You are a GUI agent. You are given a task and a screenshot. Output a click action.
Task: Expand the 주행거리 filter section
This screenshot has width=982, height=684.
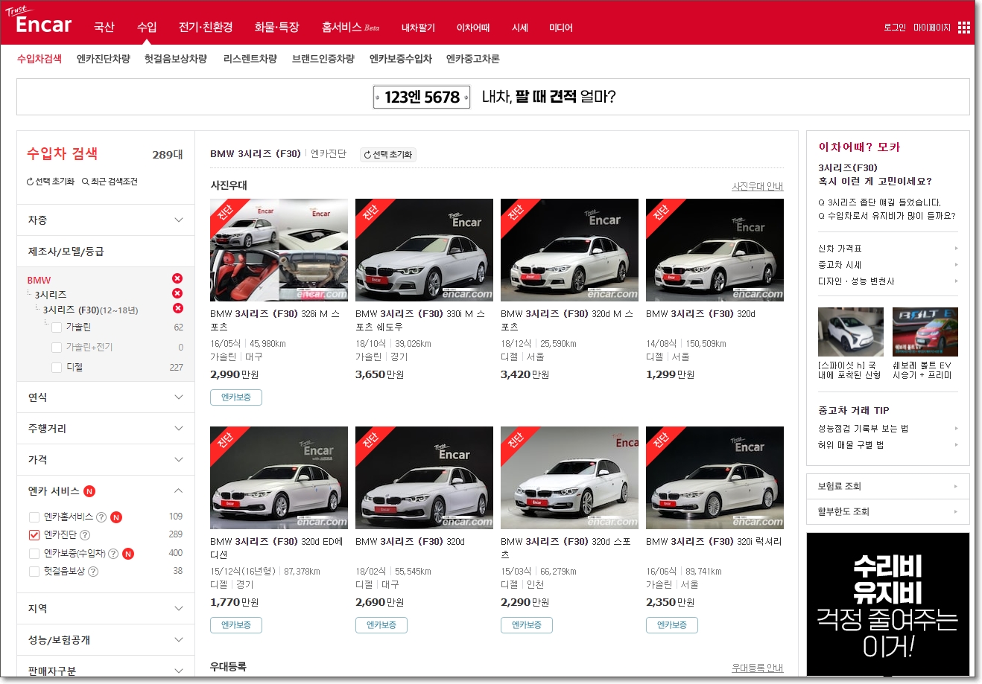pos(106,429)
